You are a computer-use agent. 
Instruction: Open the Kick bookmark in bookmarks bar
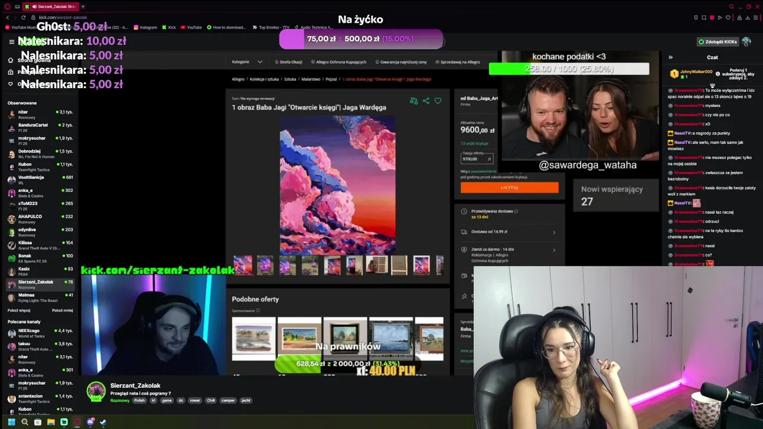pos(169,27)
